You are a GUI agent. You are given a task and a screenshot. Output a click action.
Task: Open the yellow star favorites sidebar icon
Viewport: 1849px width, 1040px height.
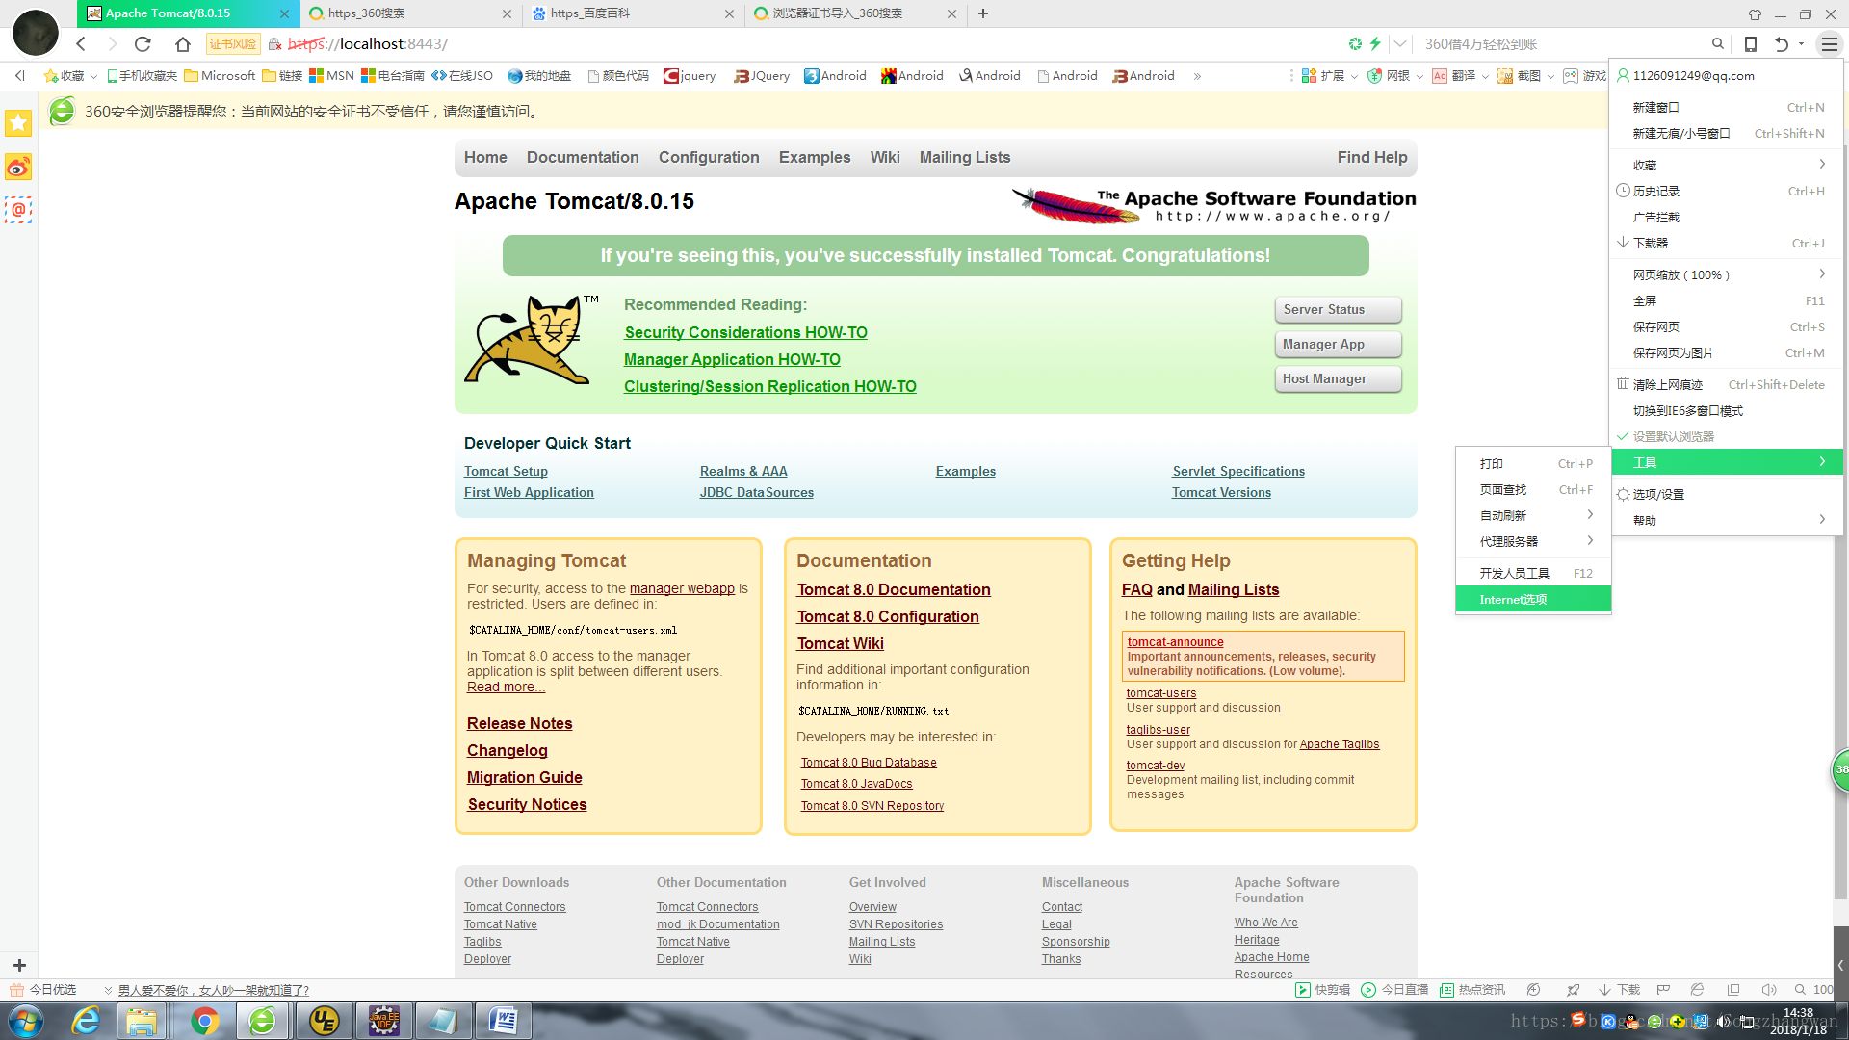coord(18,122)
